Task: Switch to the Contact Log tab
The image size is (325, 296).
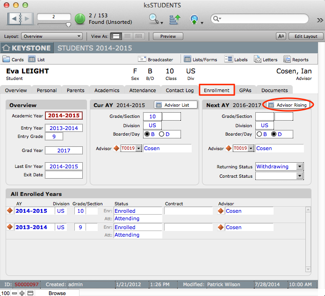Action: [180, 90]
